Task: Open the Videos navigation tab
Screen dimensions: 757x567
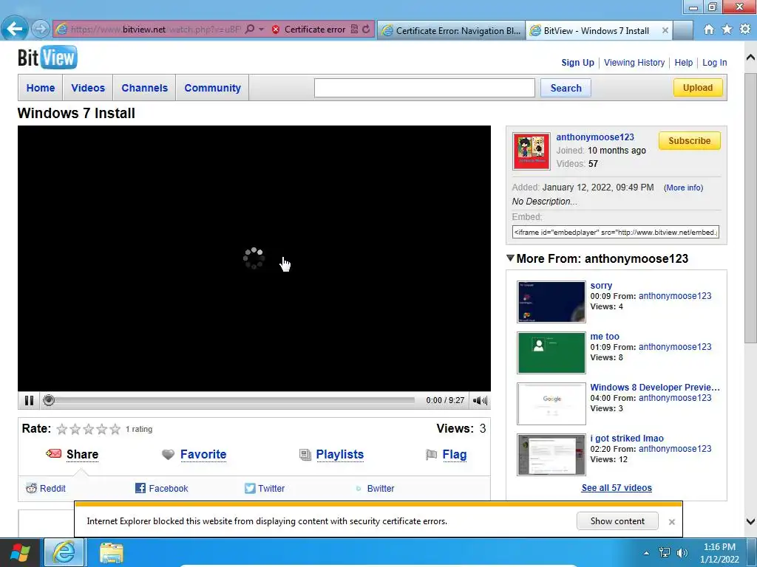Action: pyautogui.click(x=88, y=88)
